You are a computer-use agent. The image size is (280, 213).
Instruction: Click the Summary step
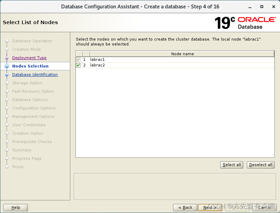[22, 150]
